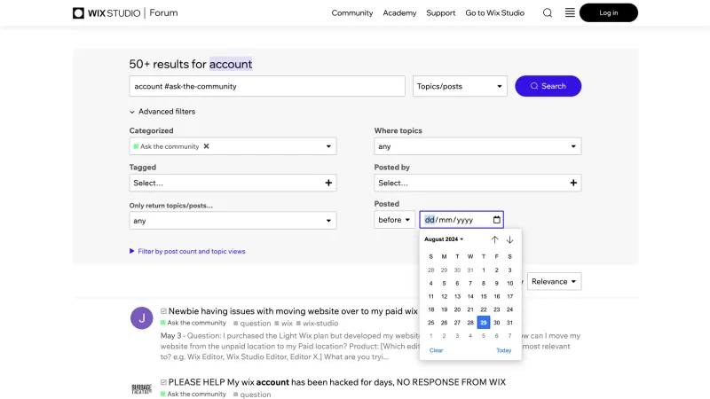Click the question tag on second result

(x=252, y=395)
